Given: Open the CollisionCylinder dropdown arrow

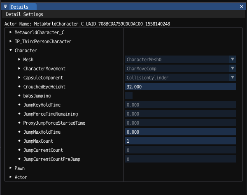Looking at the screenshot, I should (x=233, y=77).
